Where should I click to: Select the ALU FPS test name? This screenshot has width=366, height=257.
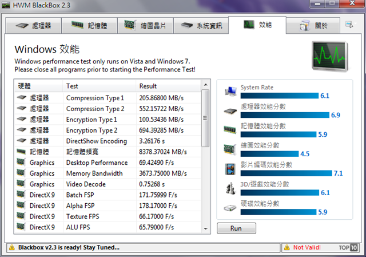pos(78,227)
